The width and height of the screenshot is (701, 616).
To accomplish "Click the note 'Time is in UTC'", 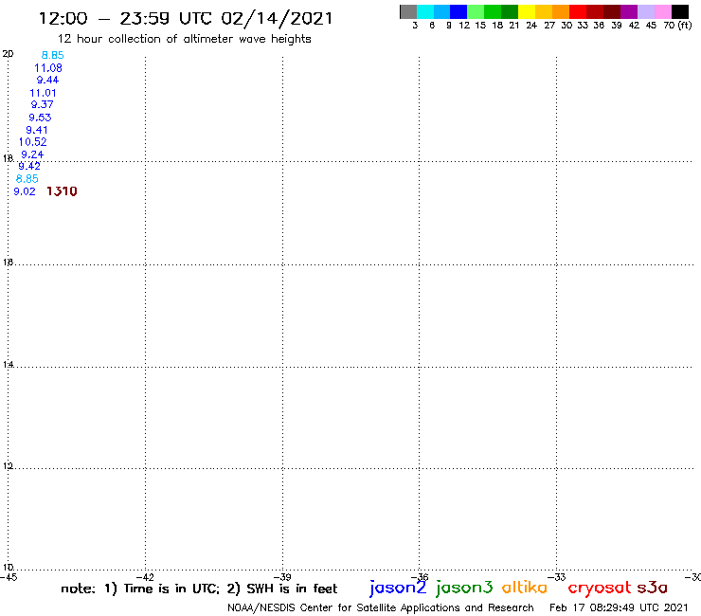I will pos(171,589).
